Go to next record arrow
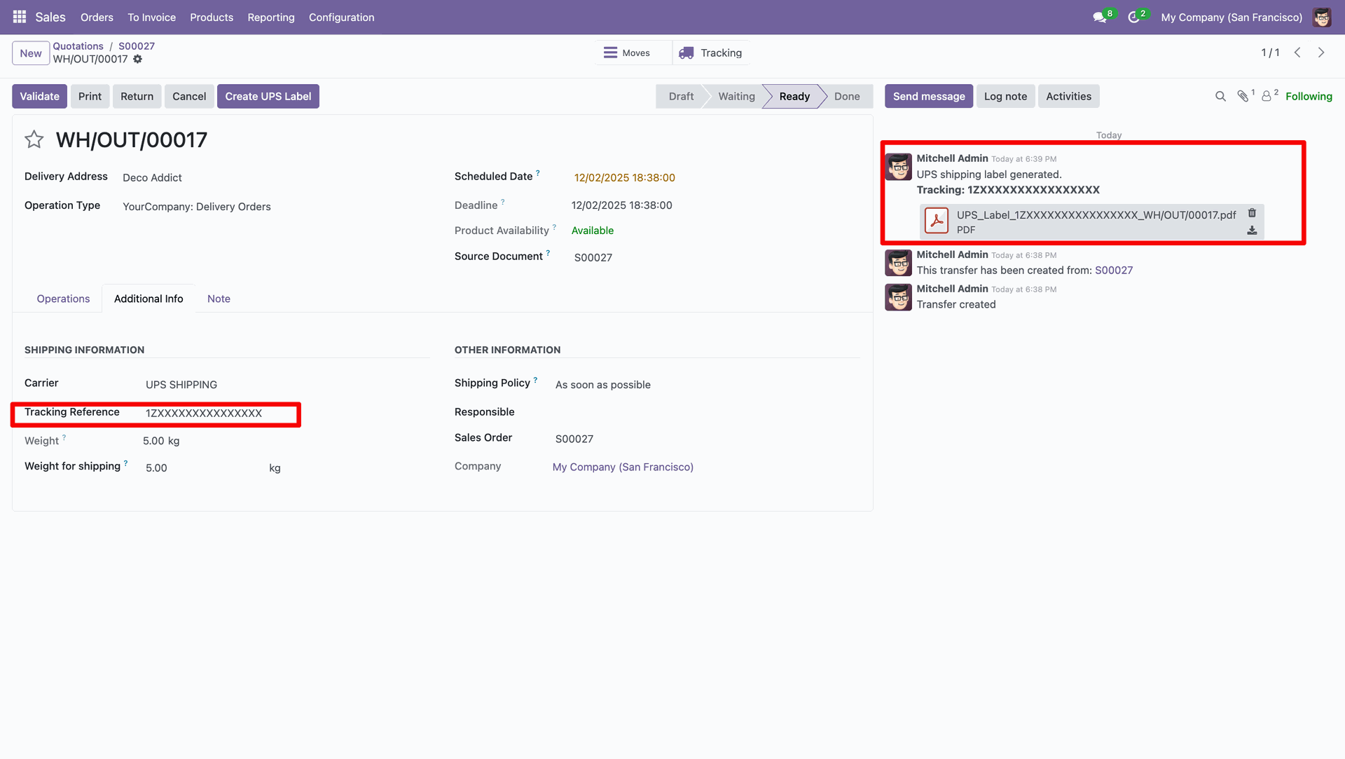Viewport: 1345px width, 759px height. point(1321,53)
